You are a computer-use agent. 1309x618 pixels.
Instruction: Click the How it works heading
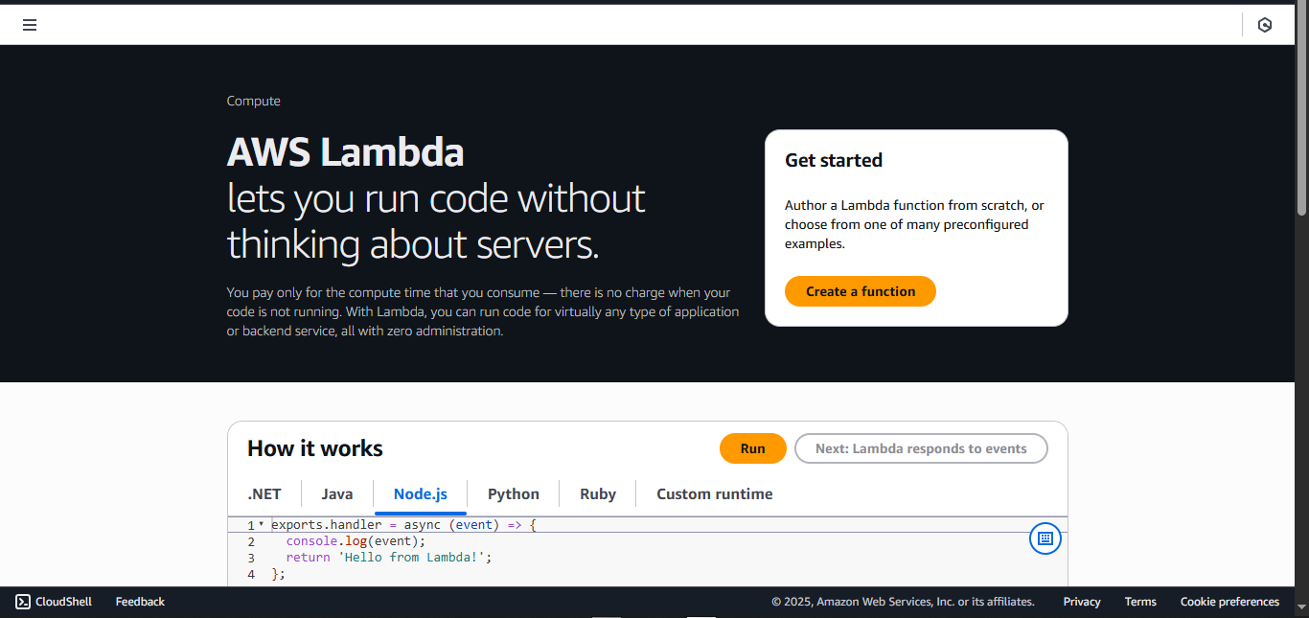point(315,448)
